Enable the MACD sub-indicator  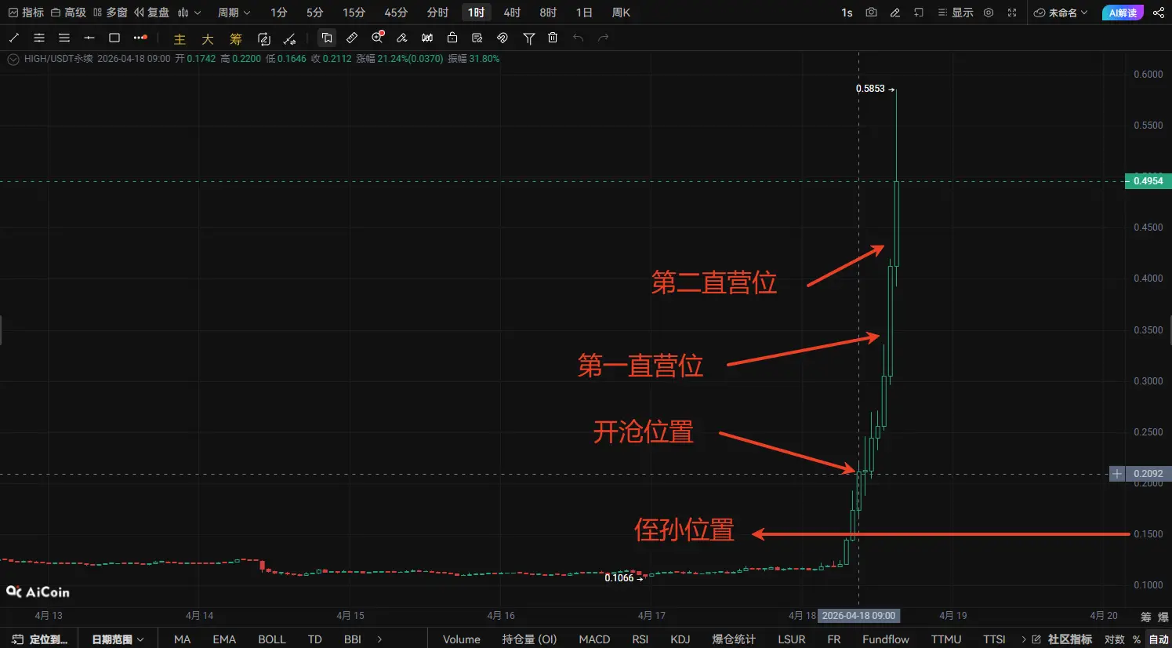594,639
